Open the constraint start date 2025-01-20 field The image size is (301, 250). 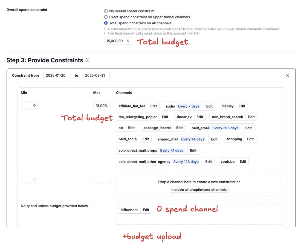(x=57, y=75)
